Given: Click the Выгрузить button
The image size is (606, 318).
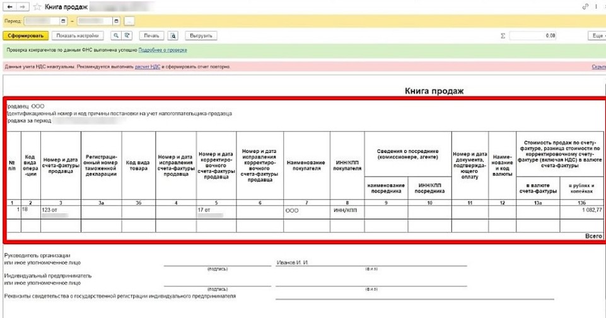Looking at the screenshot, I should pyautogui.click(x=202, y=36).
